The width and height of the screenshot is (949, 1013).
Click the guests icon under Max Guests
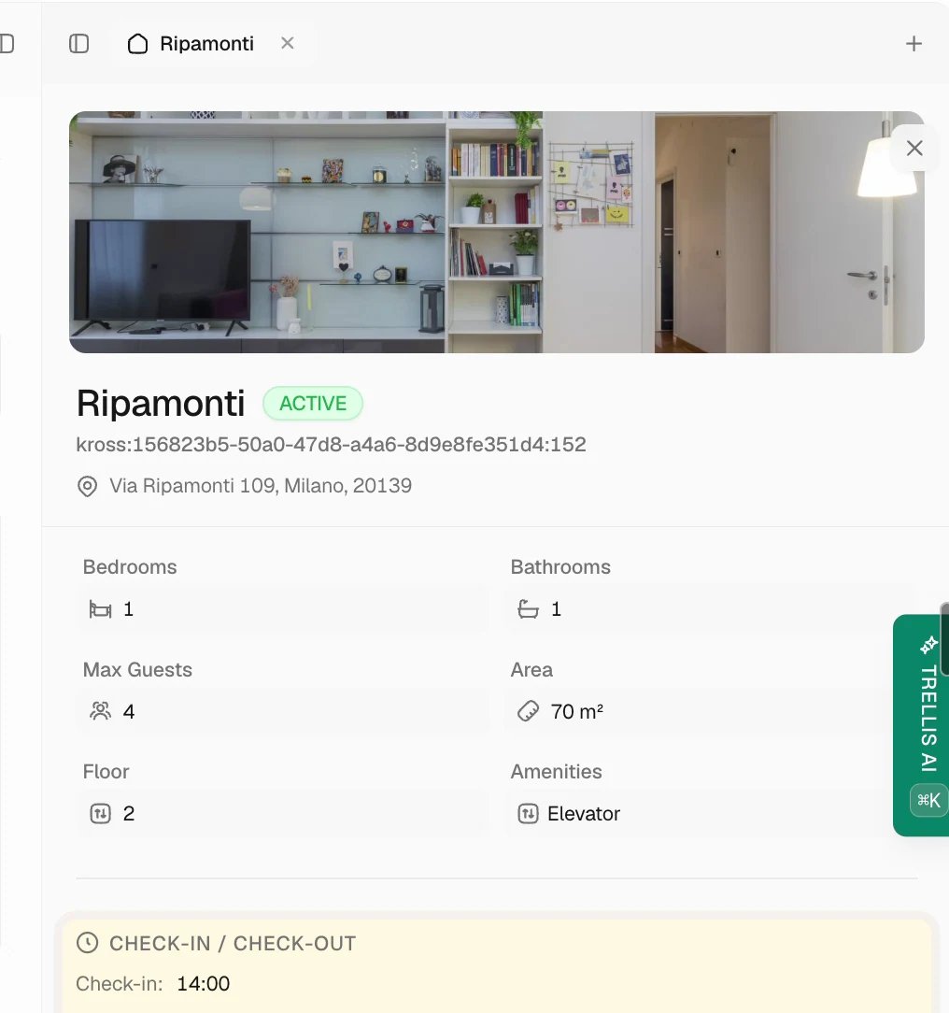tap(100, 711)
